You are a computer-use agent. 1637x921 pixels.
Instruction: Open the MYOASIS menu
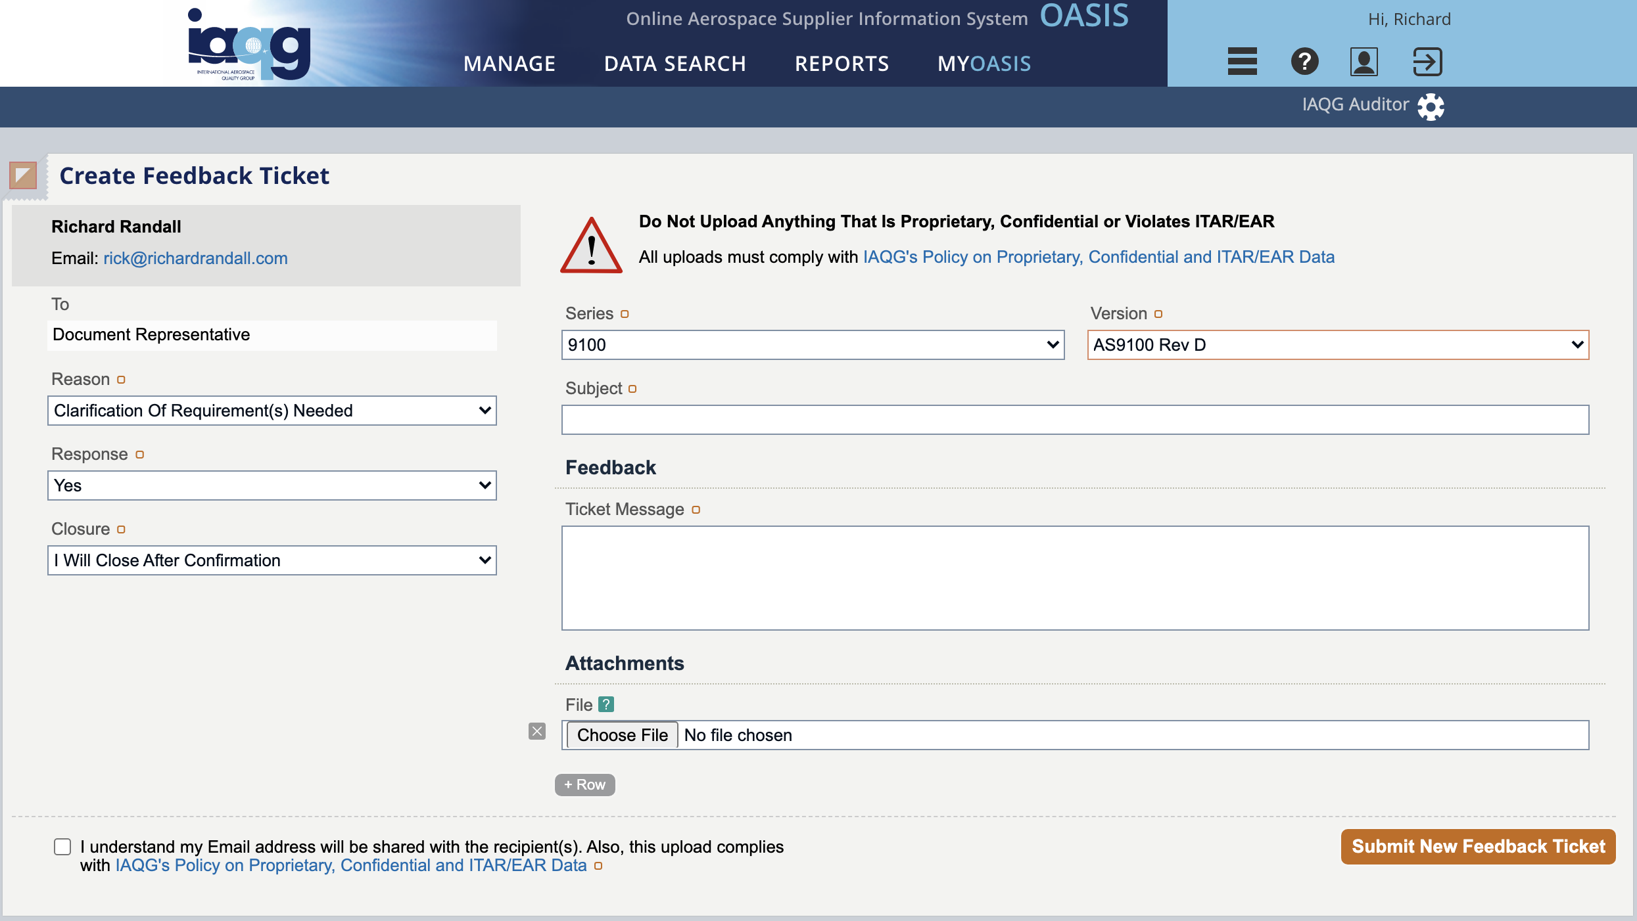pyautogui.click(x=984, y=64)
